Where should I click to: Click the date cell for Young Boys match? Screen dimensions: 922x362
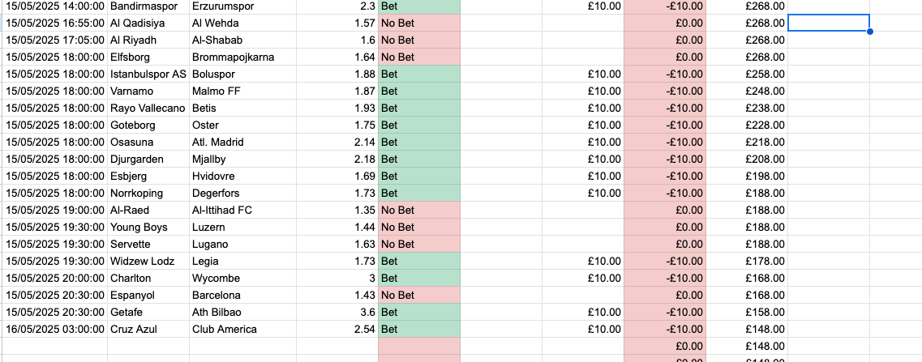[54, 227]
